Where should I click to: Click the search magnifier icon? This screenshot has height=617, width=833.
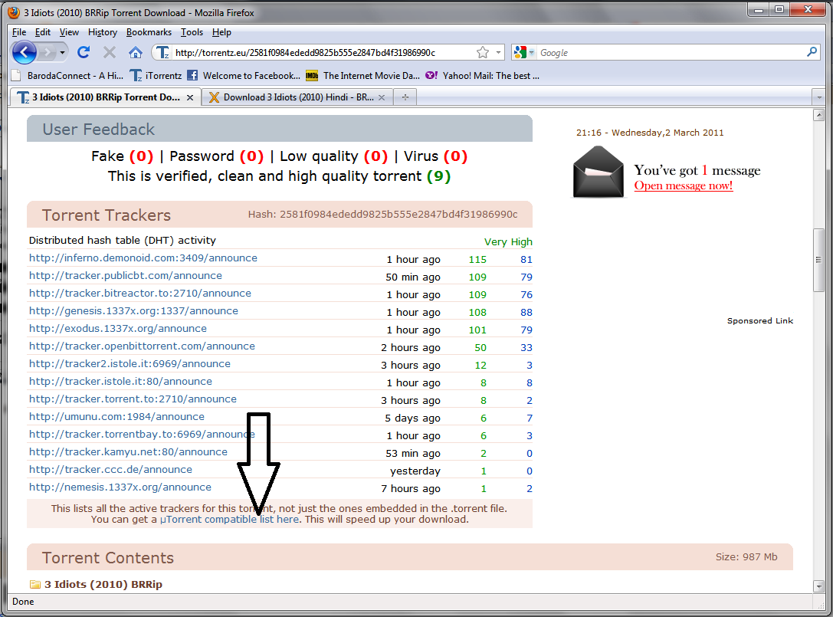812,52
